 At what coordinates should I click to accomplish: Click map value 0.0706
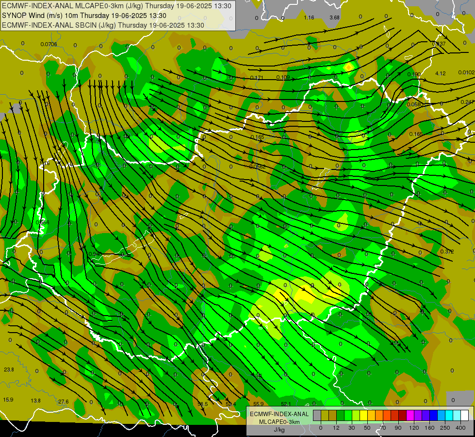49,44
